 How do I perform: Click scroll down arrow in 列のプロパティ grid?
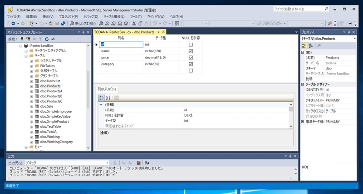tap(291, 126)
